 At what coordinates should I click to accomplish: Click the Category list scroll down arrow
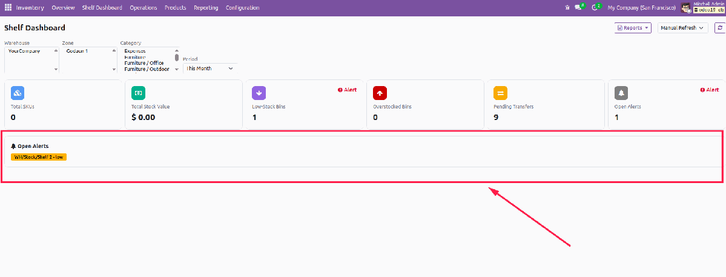click(x=176, y=70)
